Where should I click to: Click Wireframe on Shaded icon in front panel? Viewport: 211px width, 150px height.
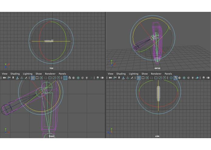pyautogui.click(x=78, y=78)
